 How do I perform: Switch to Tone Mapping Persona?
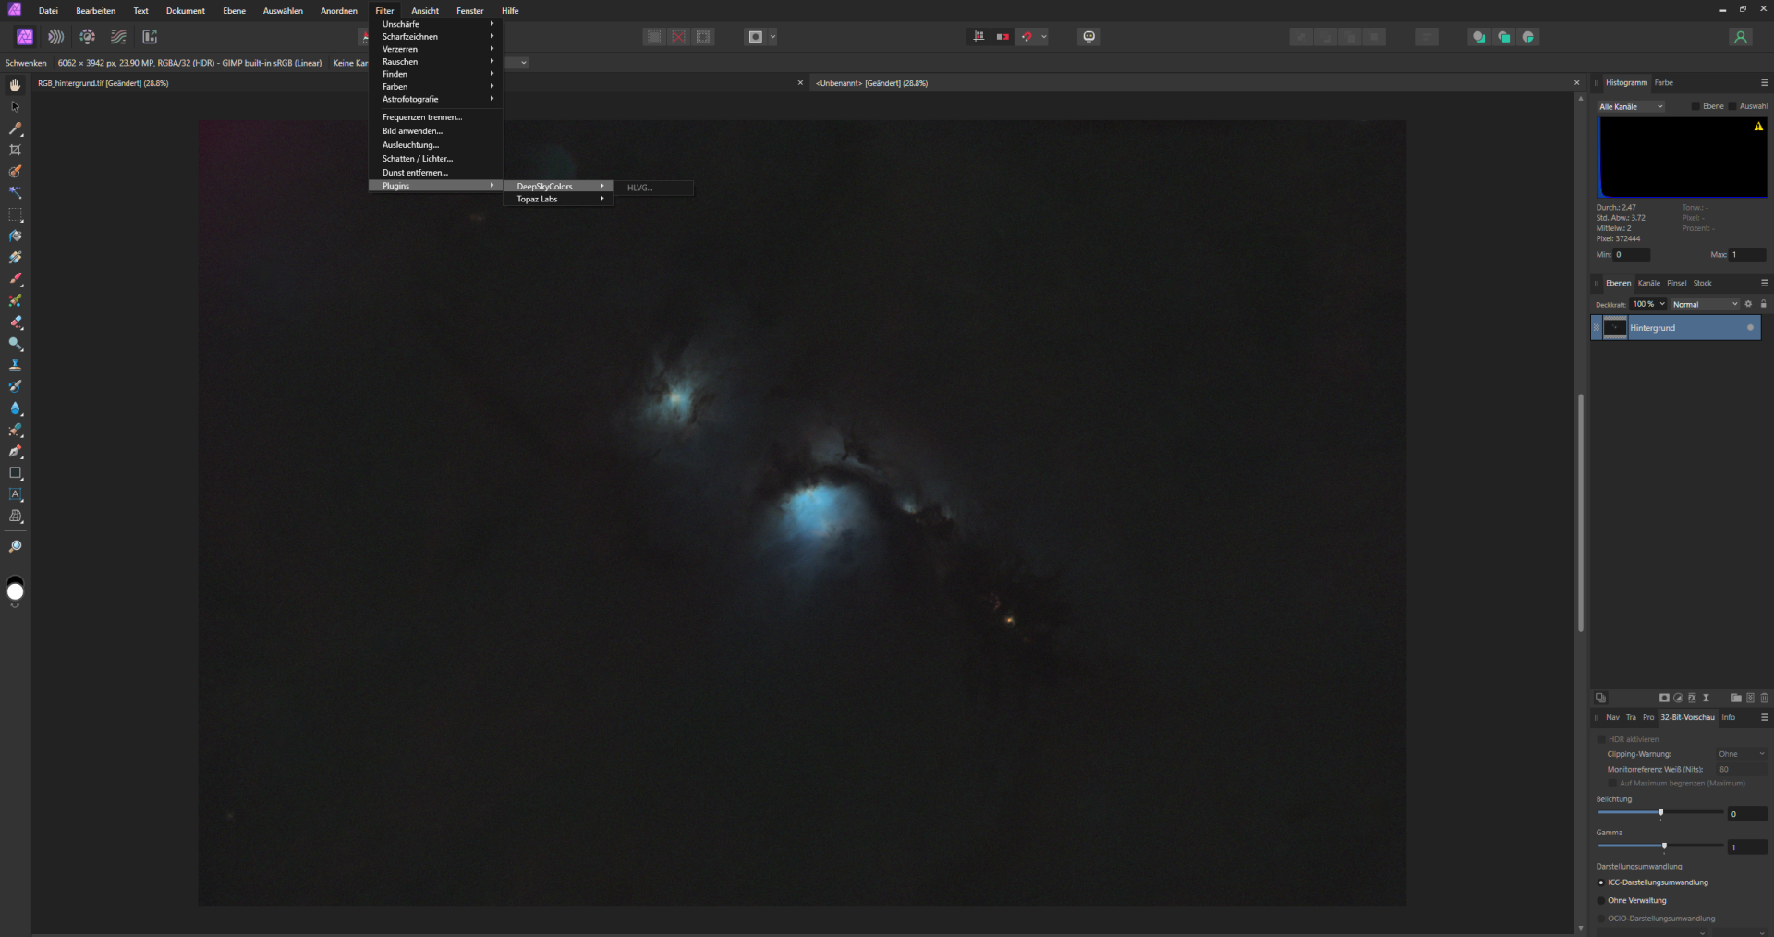pos(118,37)
